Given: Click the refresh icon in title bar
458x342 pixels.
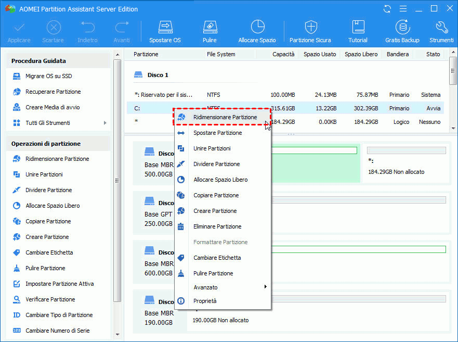Looking at the screenshot, I should pos(387,9).
